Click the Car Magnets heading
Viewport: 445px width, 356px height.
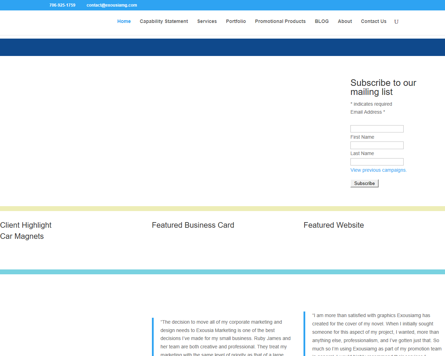pos(22,236)
